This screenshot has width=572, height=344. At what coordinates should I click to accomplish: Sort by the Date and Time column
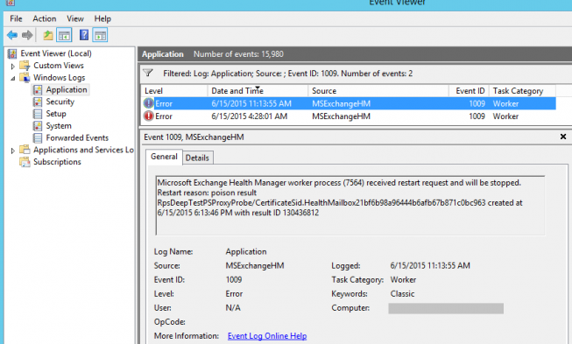pos(258,91)
